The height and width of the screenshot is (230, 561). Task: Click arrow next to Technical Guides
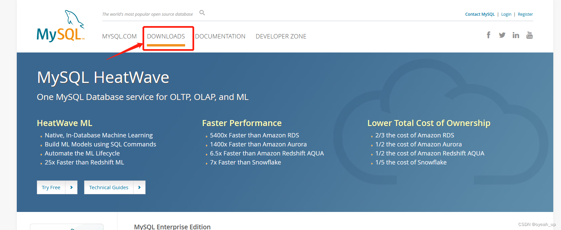point(139,188)
